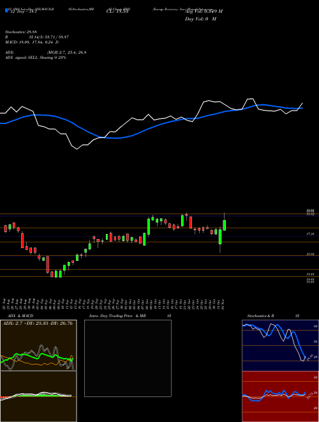Open the MACD histogram chart thumbnail
Viewport: 319px width, 422px height.
38,396
